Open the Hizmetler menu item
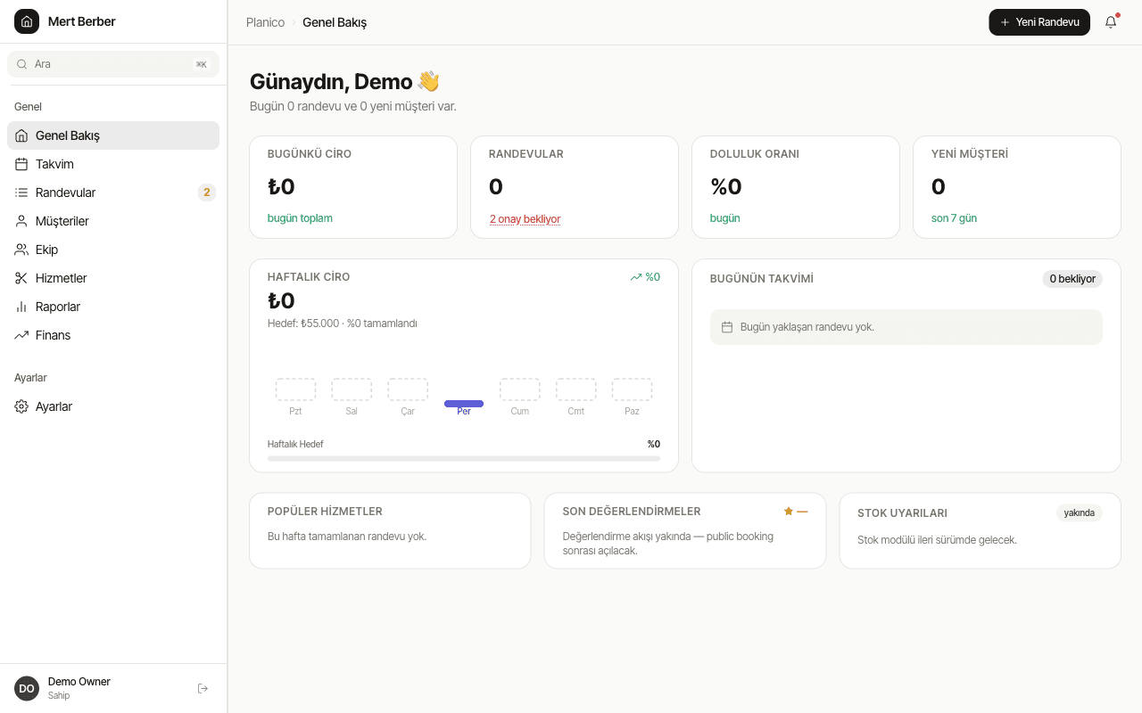 click(x=113, y=278)
